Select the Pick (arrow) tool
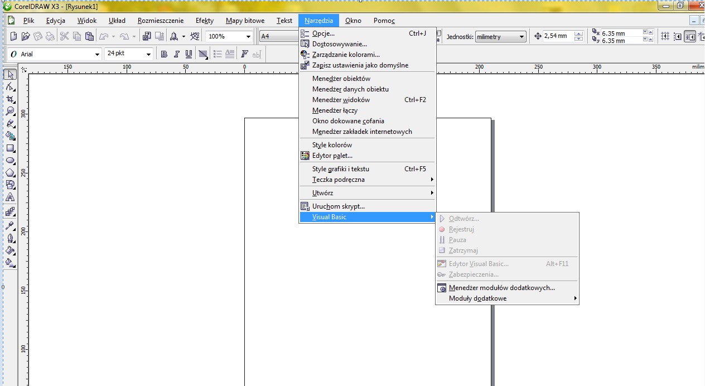 9,75
